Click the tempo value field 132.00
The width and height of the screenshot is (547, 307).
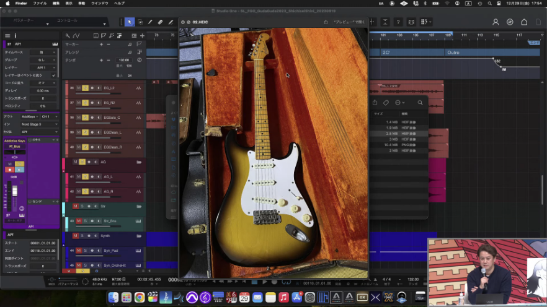124,59
